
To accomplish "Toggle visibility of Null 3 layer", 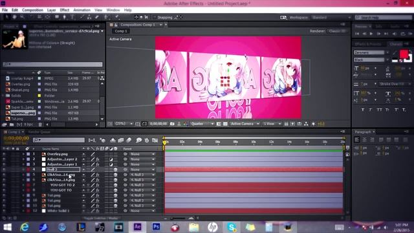I will pyautogui.click(x=4, y=170).
